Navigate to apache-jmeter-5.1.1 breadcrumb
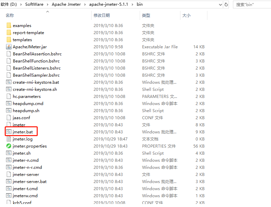271x207 pixels. tap(108, 4)
